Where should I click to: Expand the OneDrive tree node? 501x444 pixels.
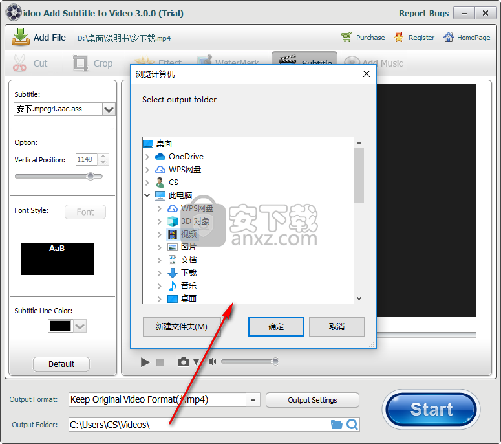coord(147,157)
